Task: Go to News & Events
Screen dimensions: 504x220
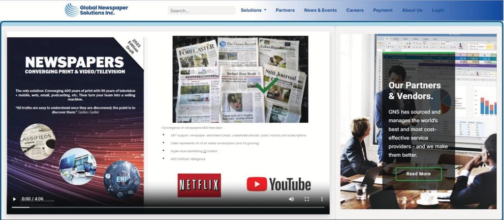Action: (x=320, y=10)
